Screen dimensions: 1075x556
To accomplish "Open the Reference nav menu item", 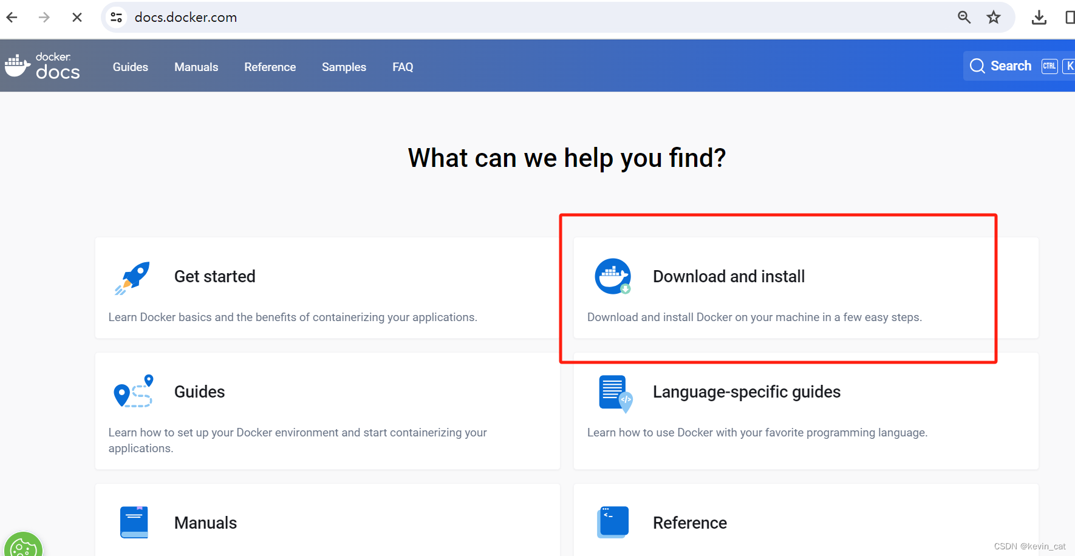I will 270,67.
